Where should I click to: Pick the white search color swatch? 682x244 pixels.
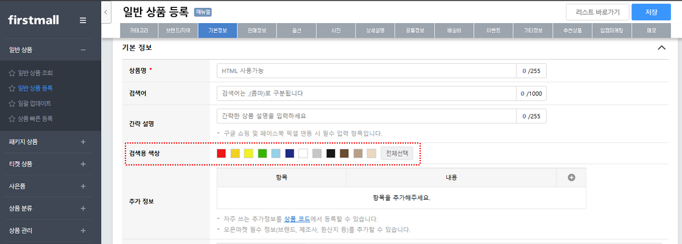[x=303, y=153]
